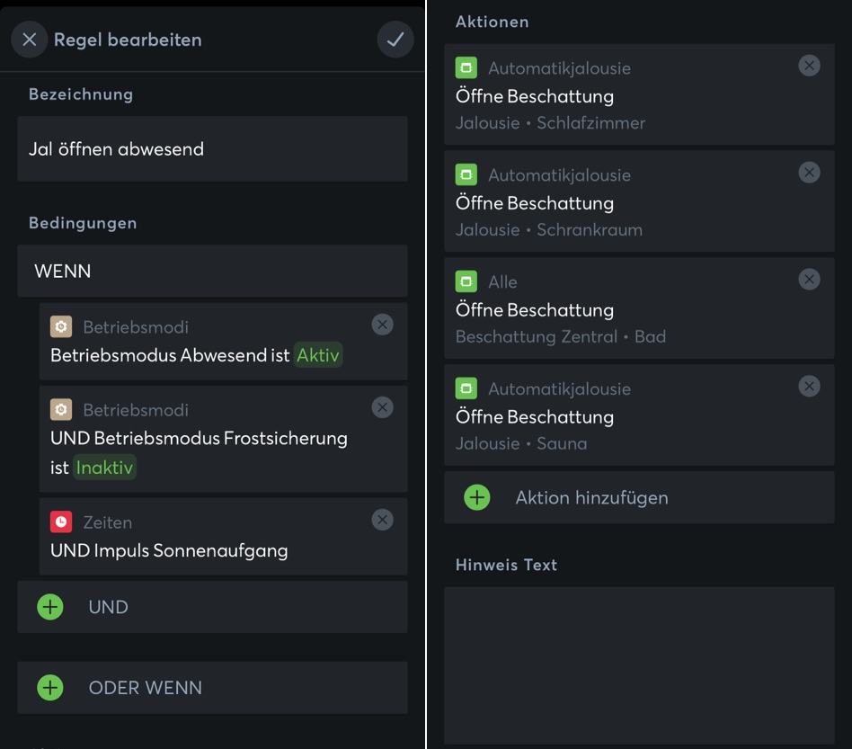Viewport: 852px width, 749px height.
Task: Remove the Beschattung Zentral Bad action
Action: 809,280
